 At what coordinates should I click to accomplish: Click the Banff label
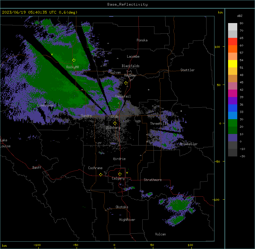click(x=37, y=168)
